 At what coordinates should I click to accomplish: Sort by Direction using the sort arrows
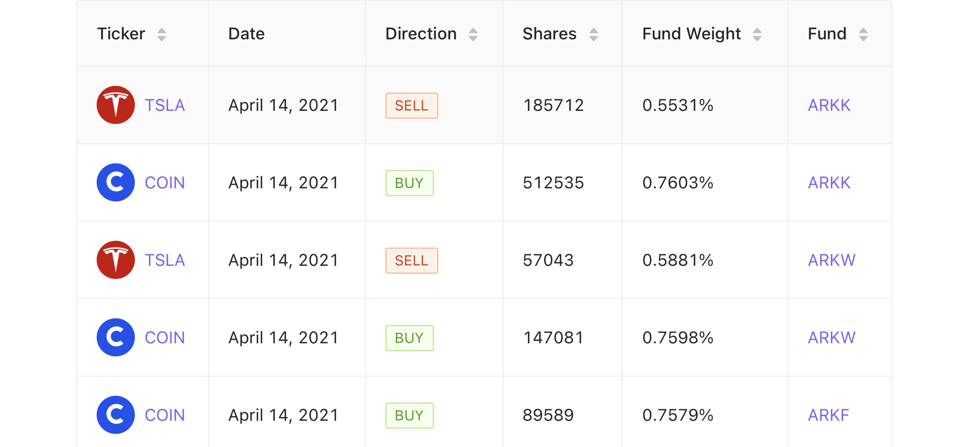coord(473,35)
